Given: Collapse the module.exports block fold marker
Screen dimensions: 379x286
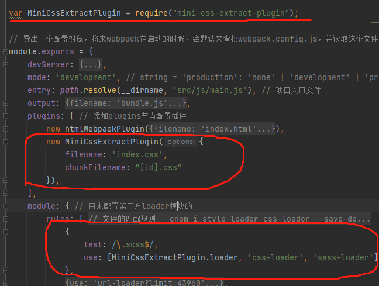Looking at the screenshot, I should click(5, 51).
